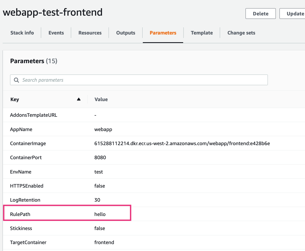Open the Template tab
The image size is (305, 251).
click(x=202, y=33)
